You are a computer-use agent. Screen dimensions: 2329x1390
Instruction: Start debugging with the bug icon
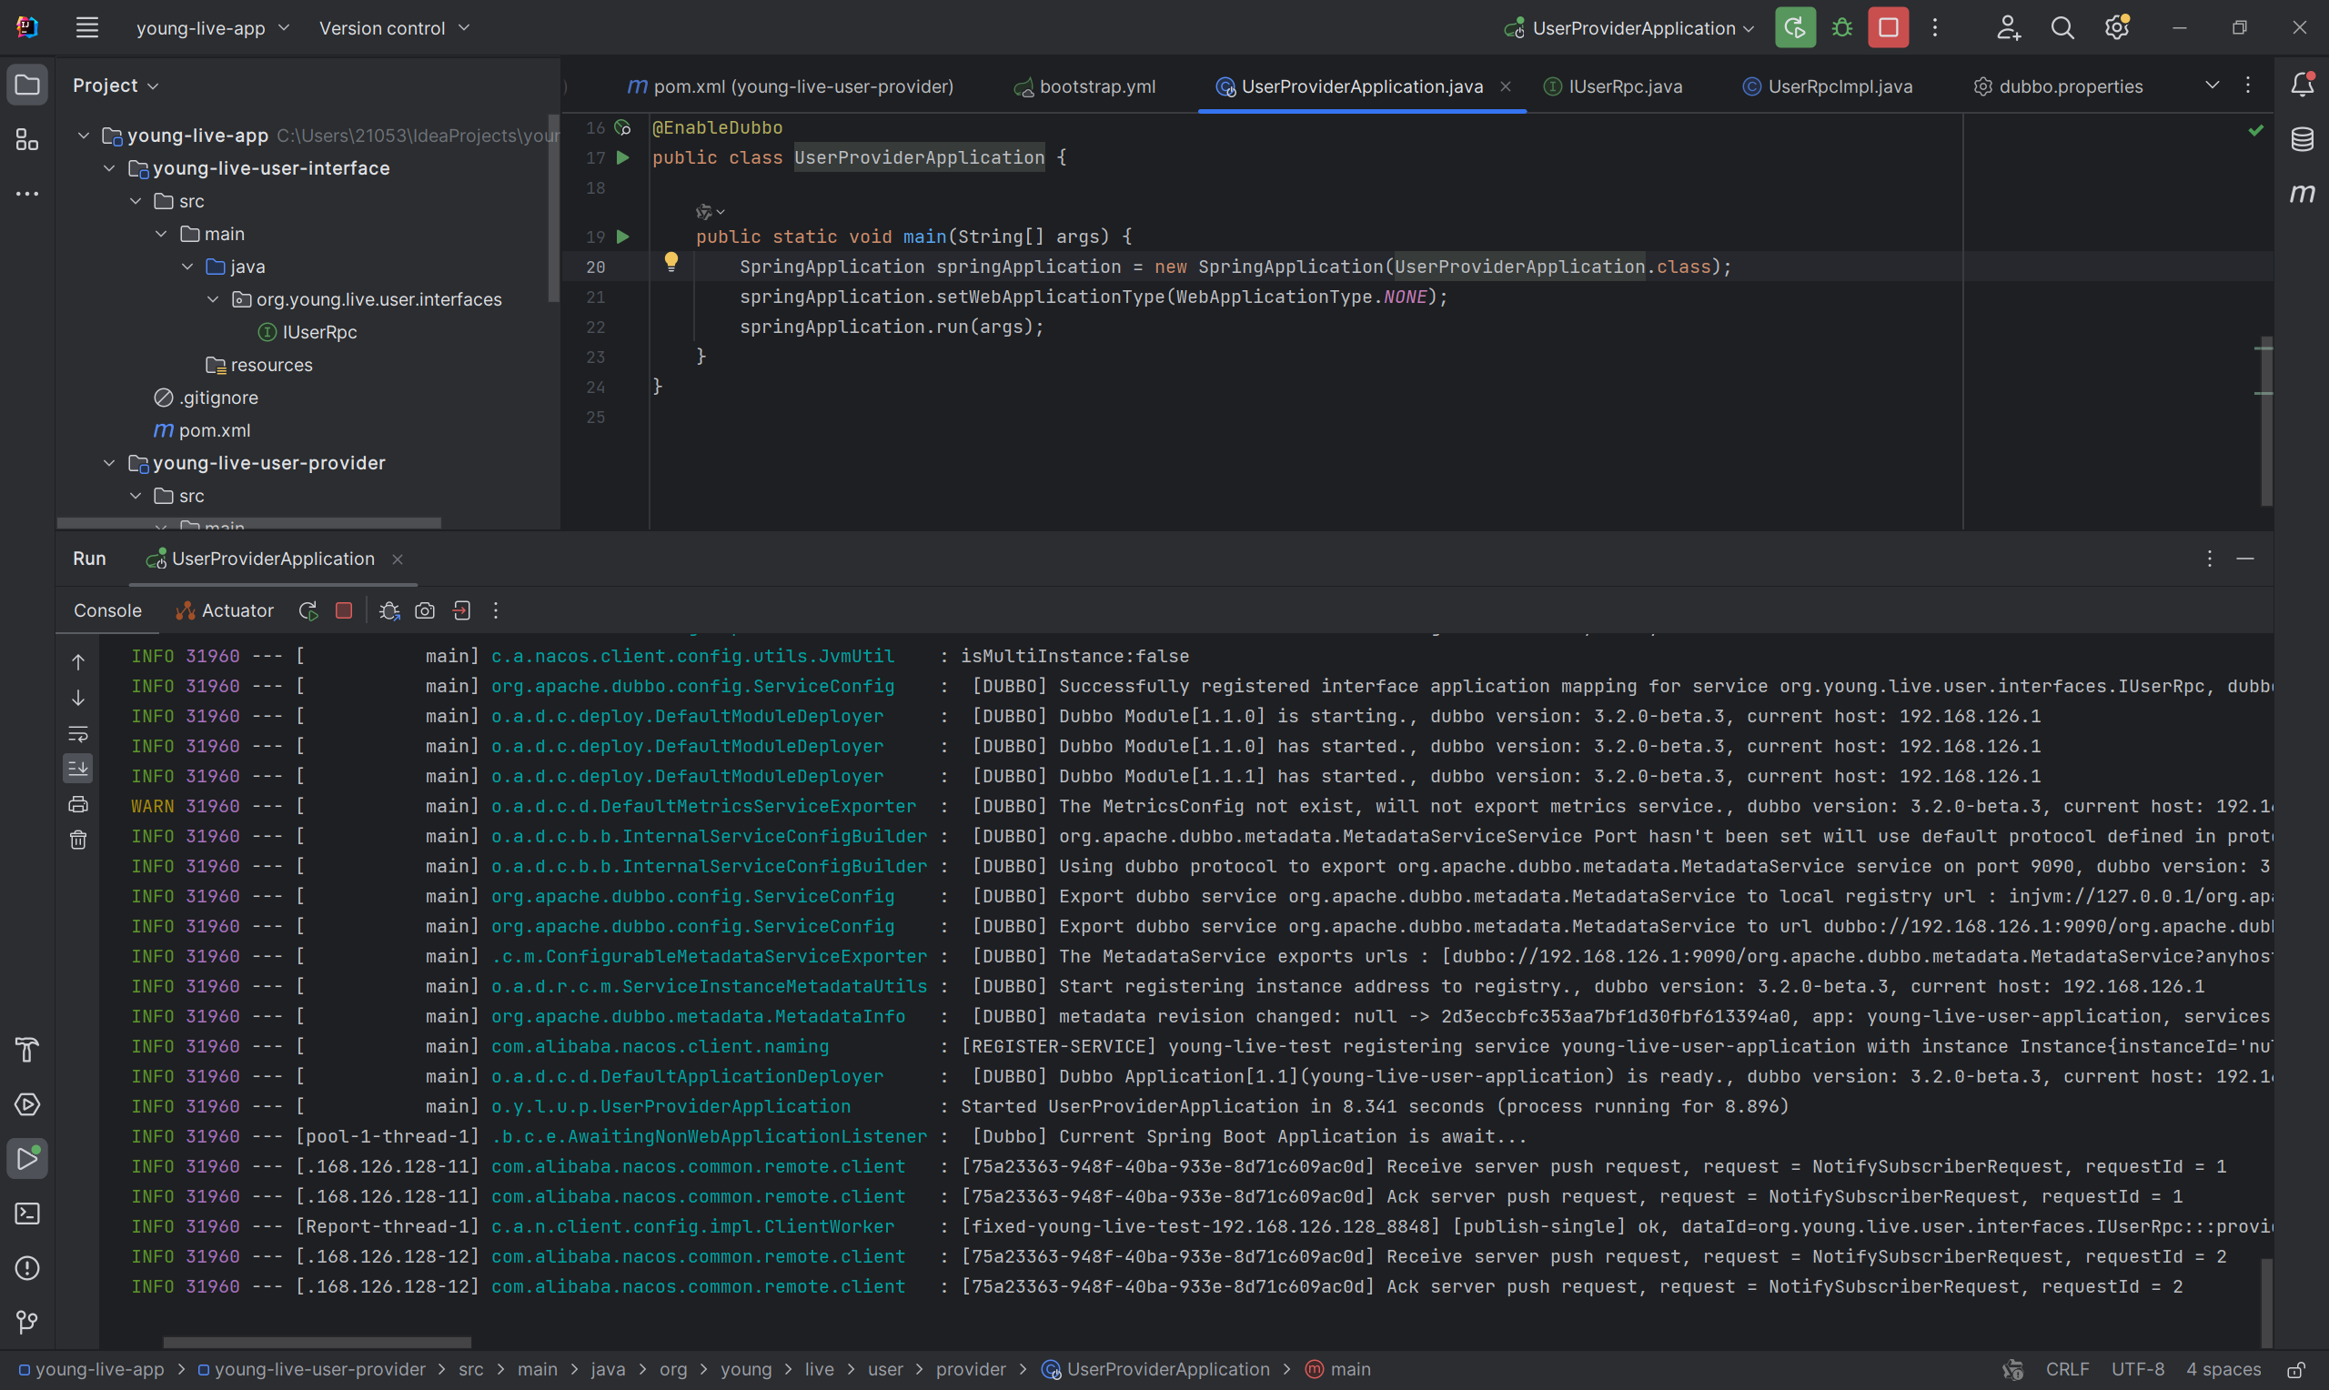(1842, 28)
